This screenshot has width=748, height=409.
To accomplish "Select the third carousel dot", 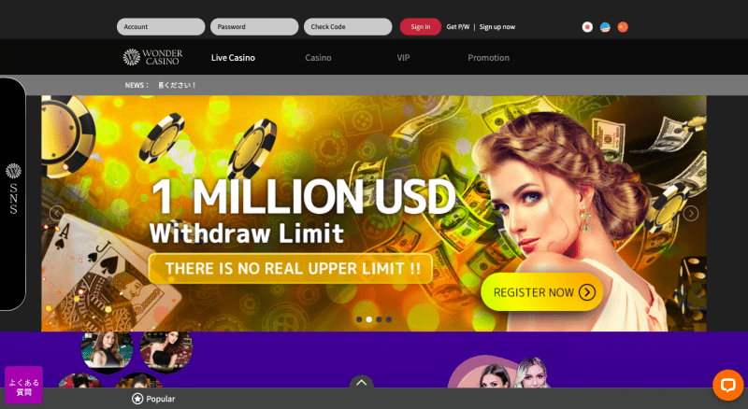I will pos(379,319).
